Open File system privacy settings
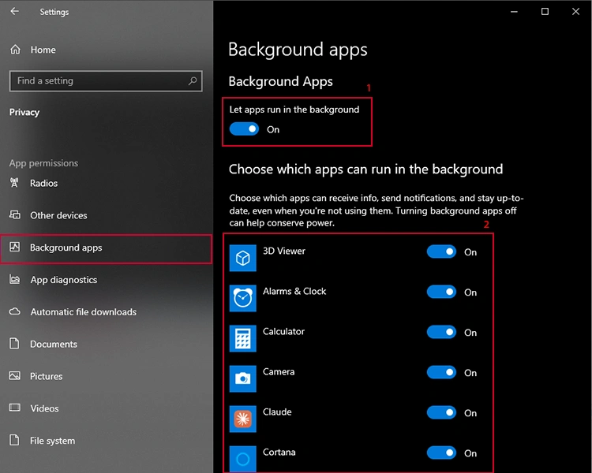 pos(106,440)
